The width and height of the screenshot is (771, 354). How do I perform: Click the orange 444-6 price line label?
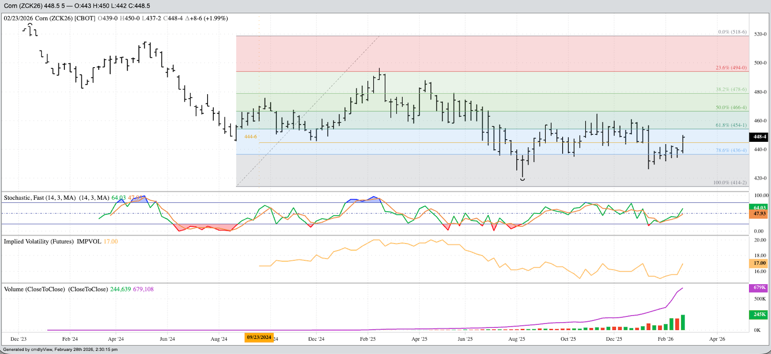251,137
